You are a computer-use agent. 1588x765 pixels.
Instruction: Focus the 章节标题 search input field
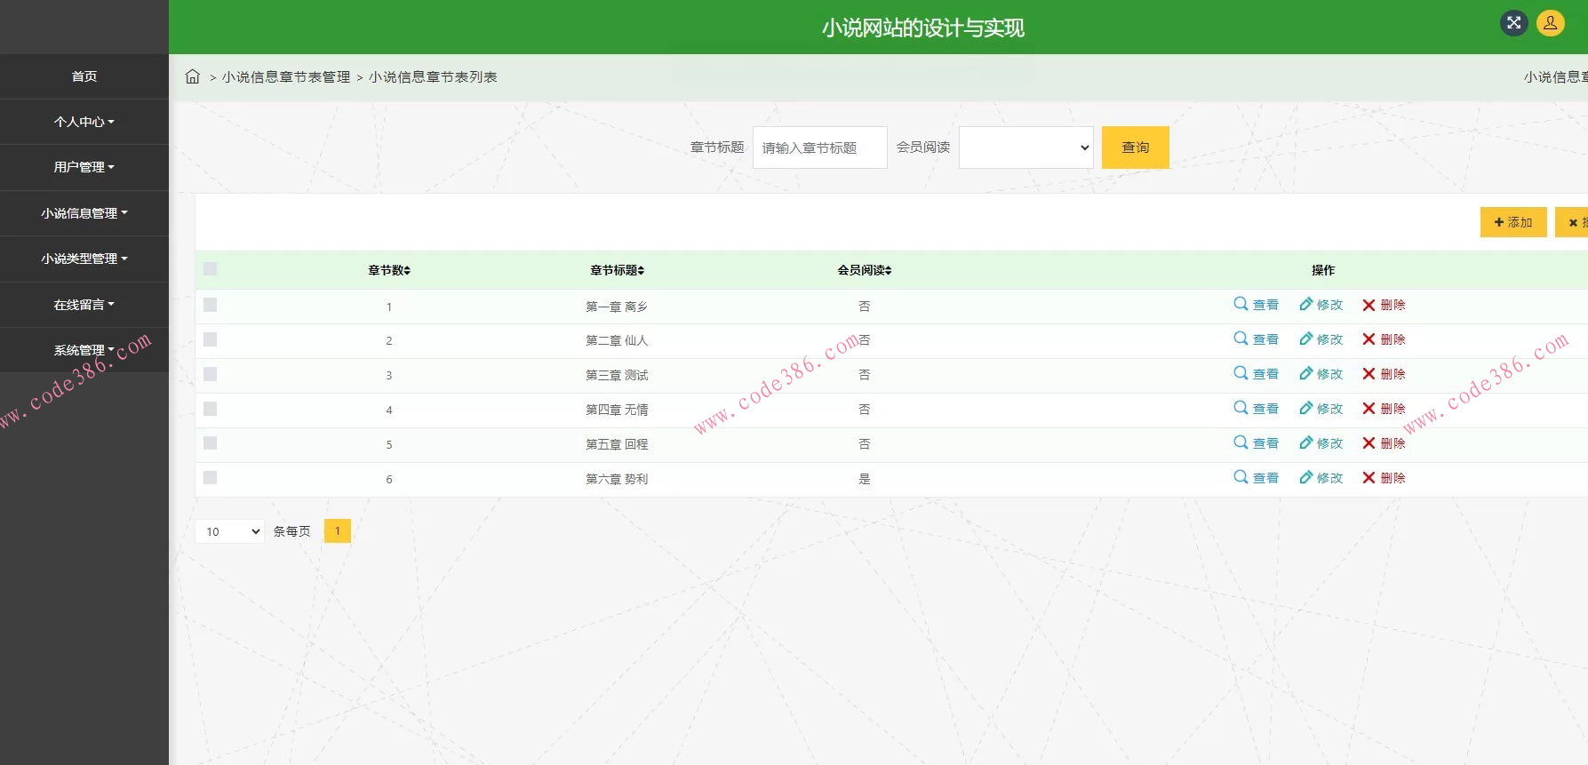click(820, 147)
